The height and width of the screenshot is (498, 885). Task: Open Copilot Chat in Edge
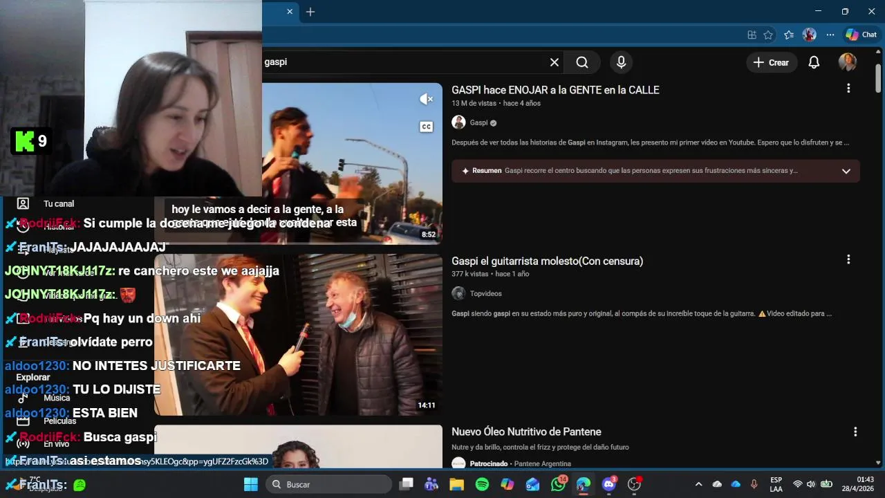coord(861,35)
